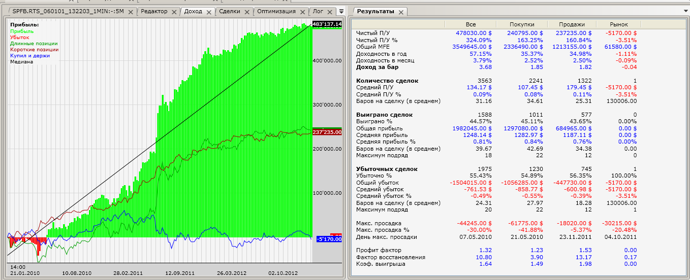The height and width of the screenshot is (280, 690).
Task: Click the 483'137.14 price label on axis
Action: (327, 24)
